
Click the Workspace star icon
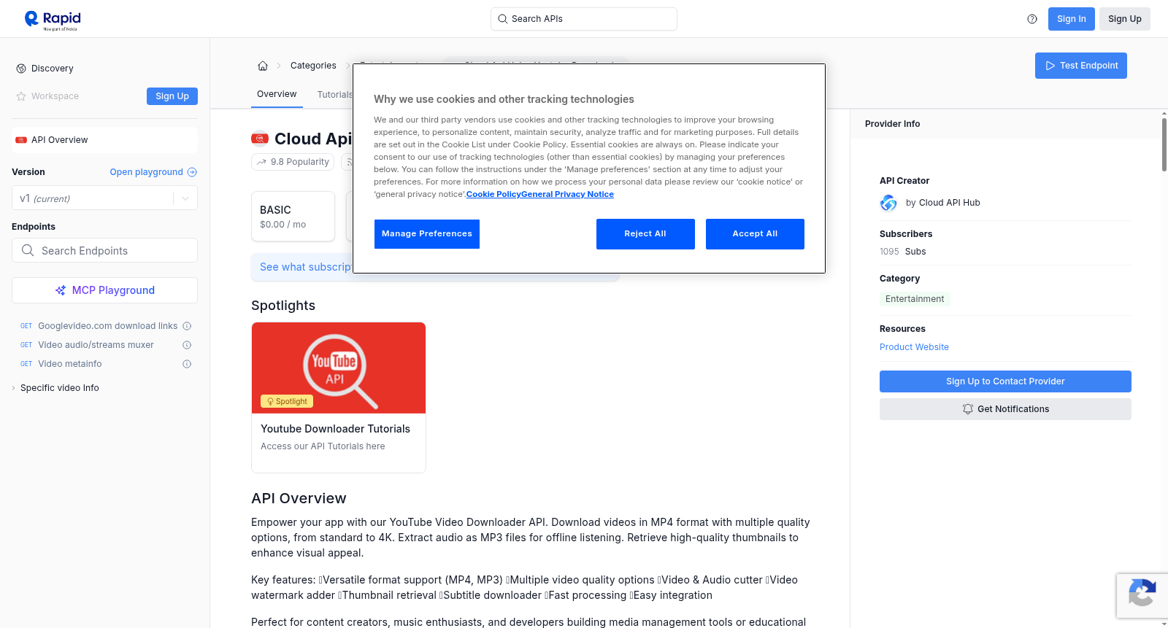pos(21,96)
